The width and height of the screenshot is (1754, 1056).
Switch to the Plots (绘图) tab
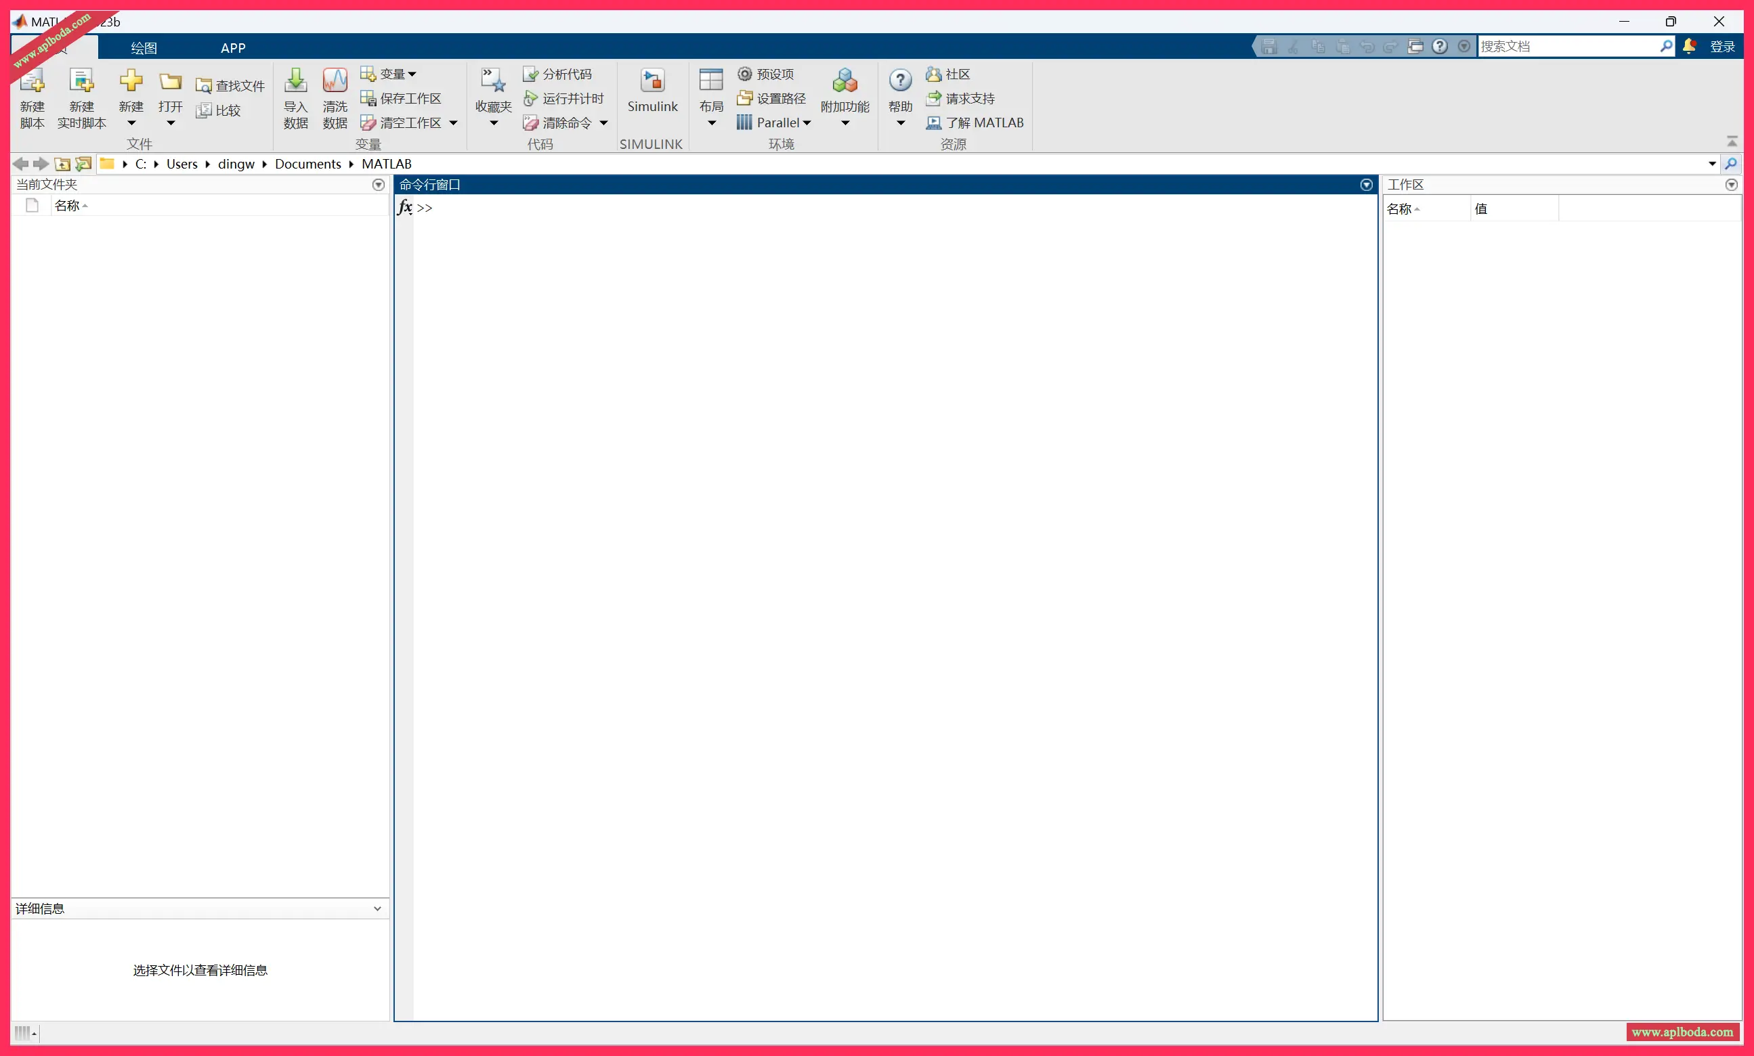click(x=144, y=47)
